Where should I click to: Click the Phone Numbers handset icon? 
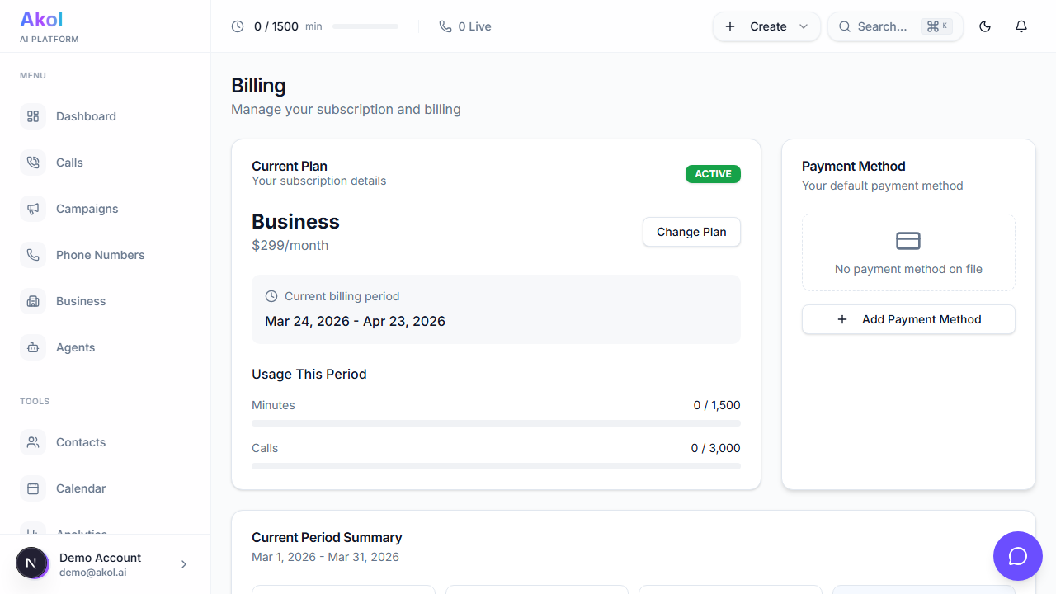33,255
